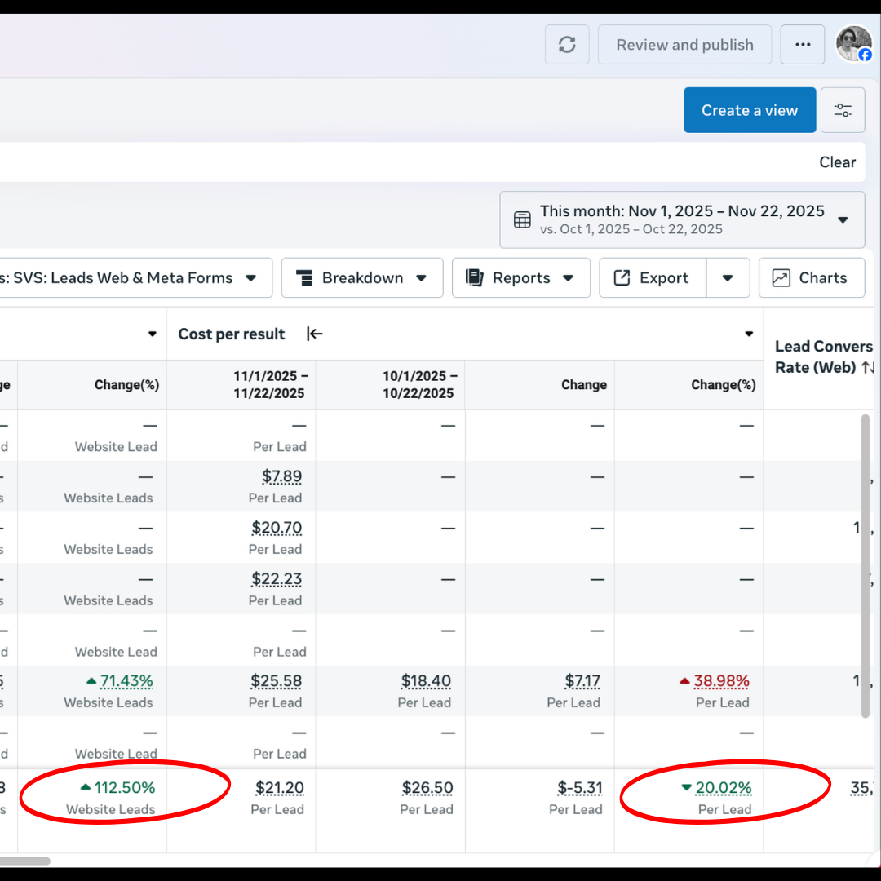This screenshot has width=881, height=881.
Task: Click the vertical table scrollbar
Action: pos(866,571)
